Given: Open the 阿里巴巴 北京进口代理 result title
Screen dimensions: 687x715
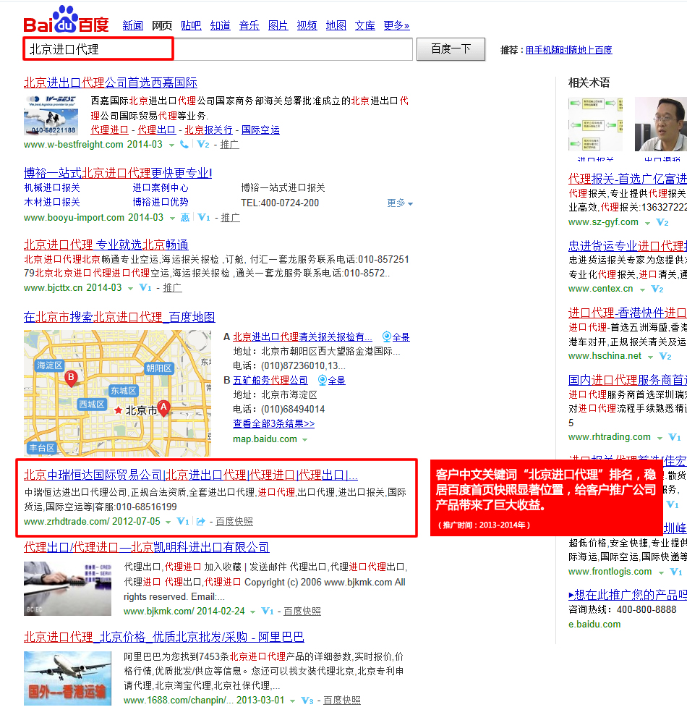Looking at the screenshot, I should point(164,637).
